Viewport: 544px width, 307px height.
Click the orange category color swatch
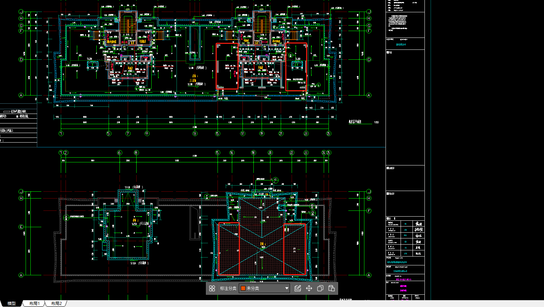pyautogui.click(x=243, y=288)
